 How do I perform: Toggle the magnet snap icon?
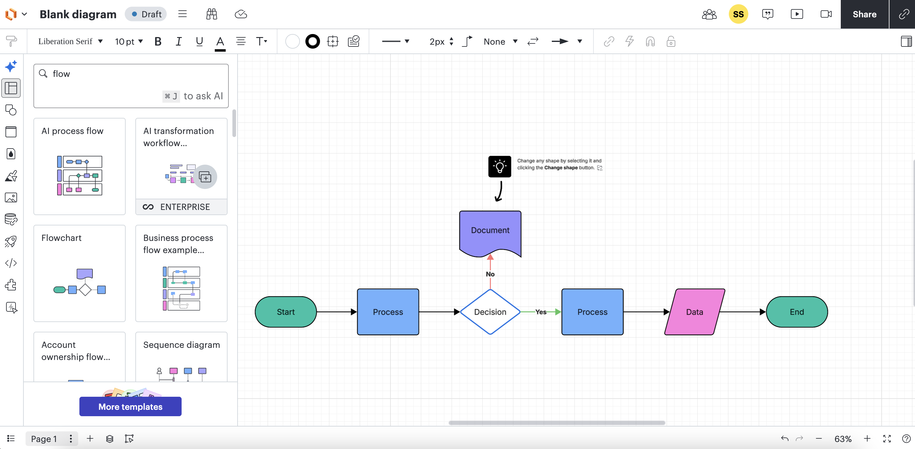tap(650, 42)
